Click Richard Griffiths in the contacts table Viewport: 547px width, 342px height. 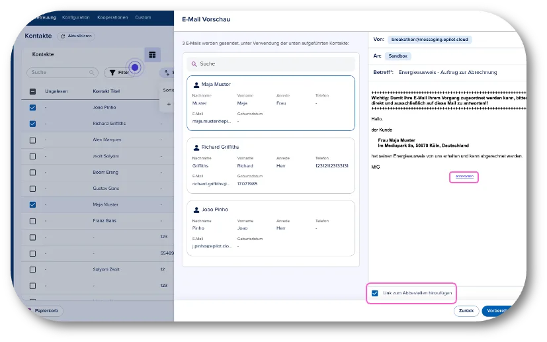click(109, 124)
